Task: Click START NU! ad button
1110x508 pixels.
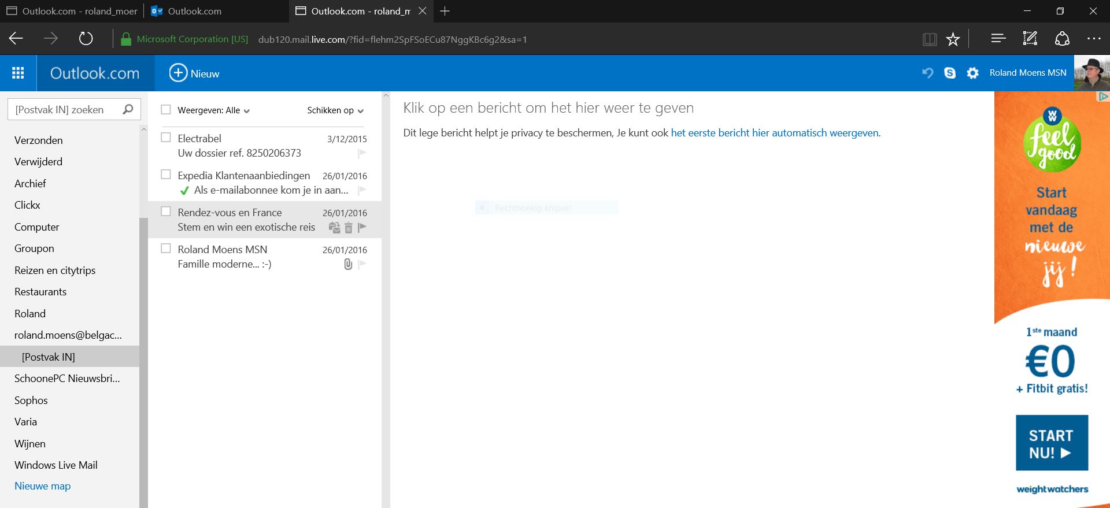Action: coord(1052,443)
